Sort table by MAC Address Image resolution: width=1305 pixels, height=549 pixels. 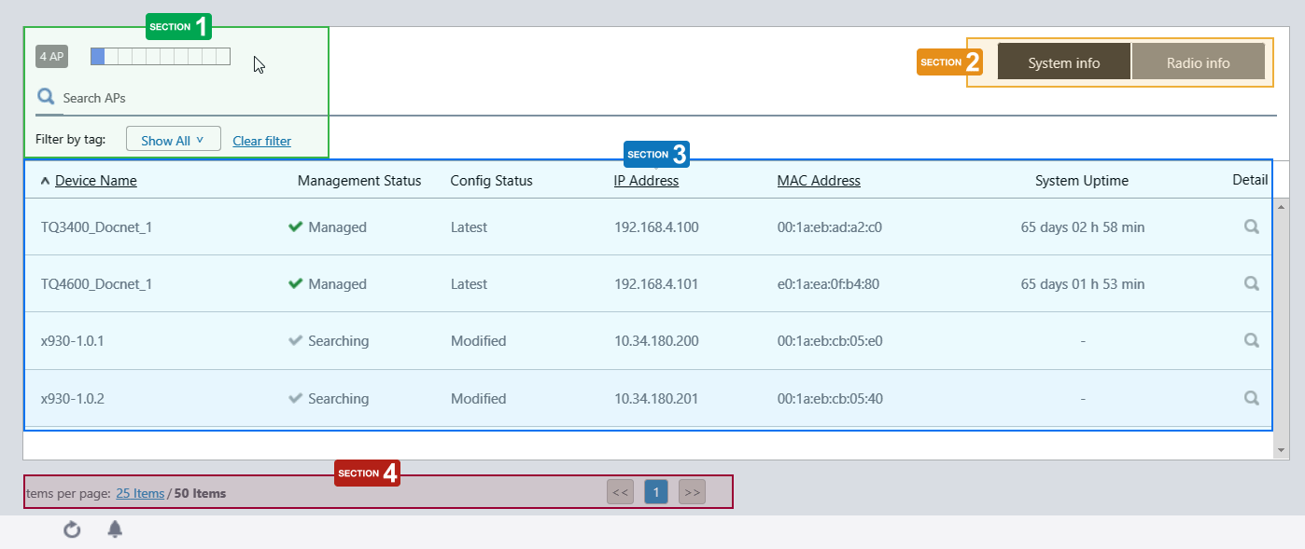(819, 181)
